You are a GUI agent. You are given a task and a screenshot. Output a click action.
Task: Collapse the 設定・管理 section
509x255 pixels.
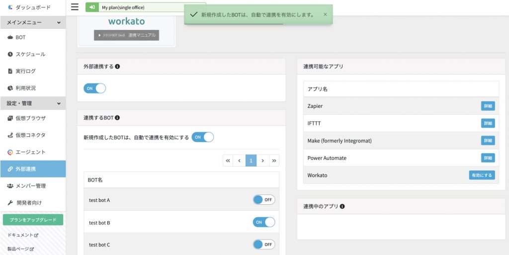tap(33, 103)
